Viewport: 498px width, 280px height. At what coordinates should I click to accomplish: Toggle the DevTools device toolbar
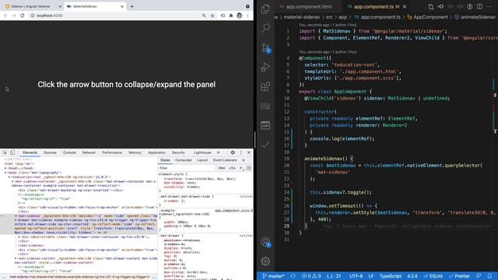click(12, 152)
